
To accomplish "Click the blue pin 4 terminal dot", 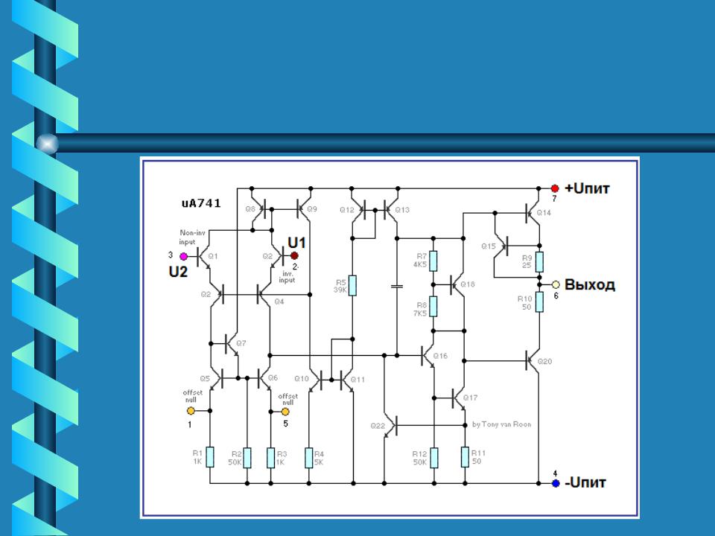I will pos(556,484).
